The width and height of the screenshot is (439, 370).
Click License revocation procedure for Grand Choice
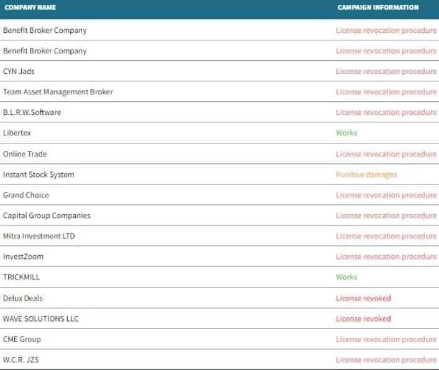[x=386, y=195]
